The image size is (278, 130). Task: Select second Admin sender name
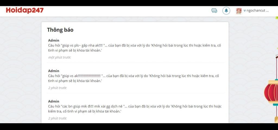53,71
